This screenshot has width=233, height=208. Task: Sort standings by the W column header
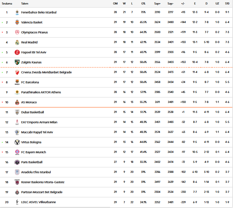(x=124, y=3)
